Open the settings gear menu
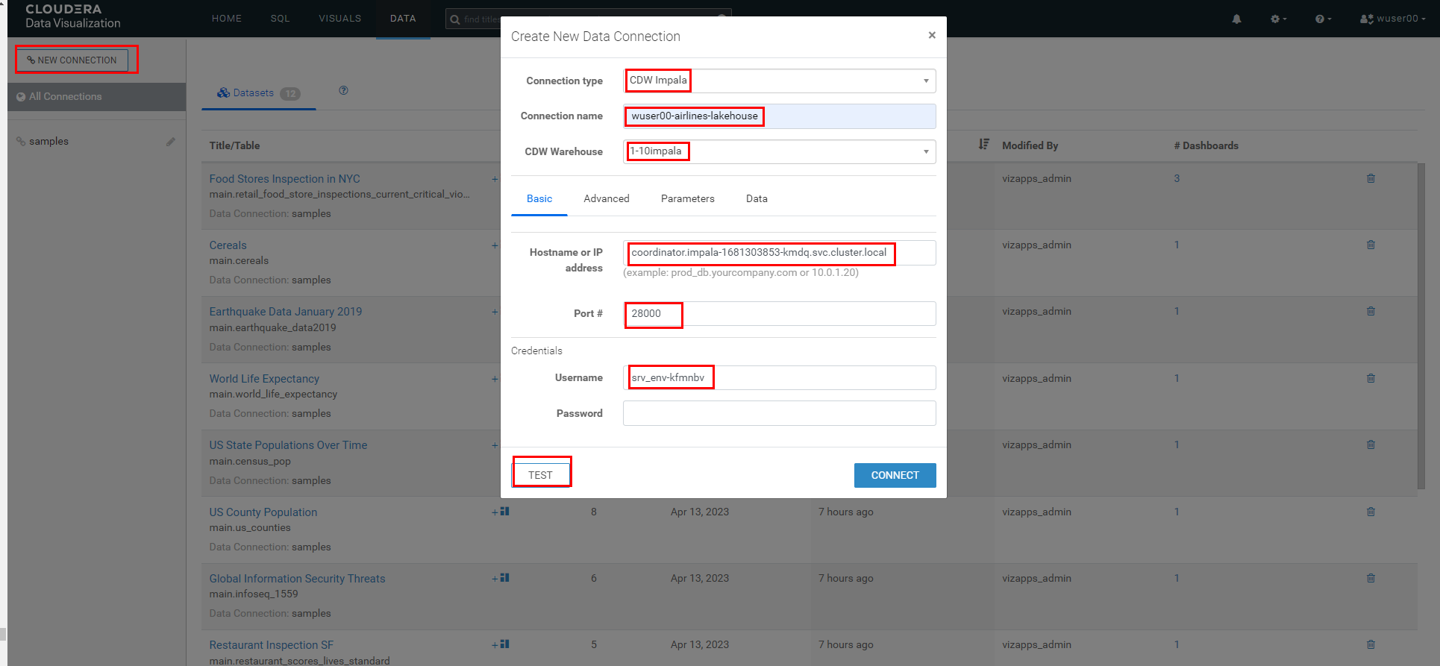This screenshot has height=666, width=1440. coord(1278,19)
